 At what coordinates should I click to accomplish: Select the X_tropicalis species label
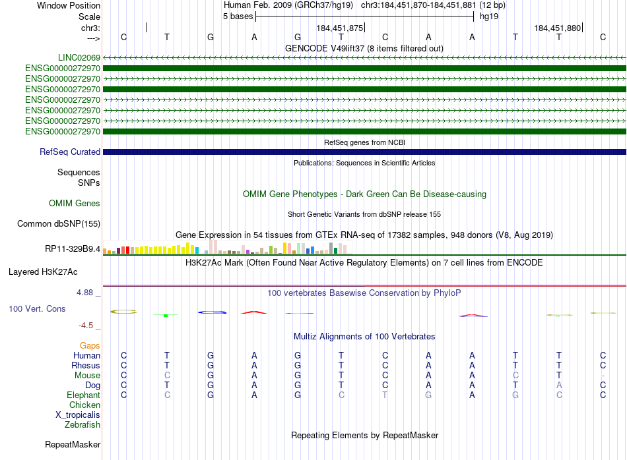click(x=78, y=415)
